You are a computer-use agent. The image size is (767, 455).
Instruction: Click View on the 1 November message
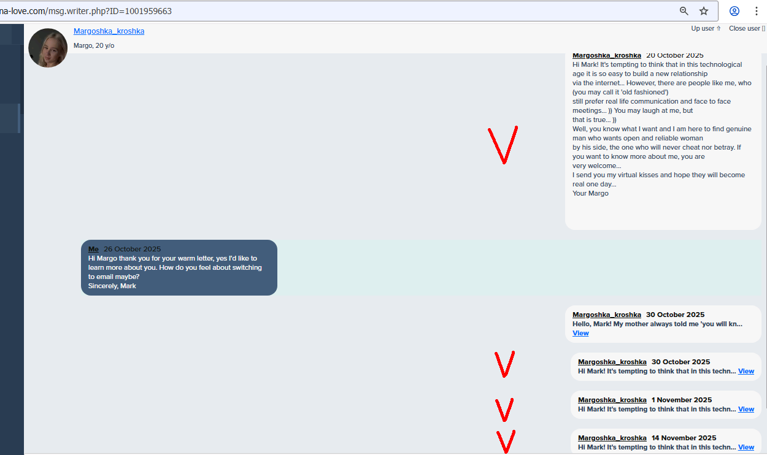pyautogui.click(x=746, y=409)
